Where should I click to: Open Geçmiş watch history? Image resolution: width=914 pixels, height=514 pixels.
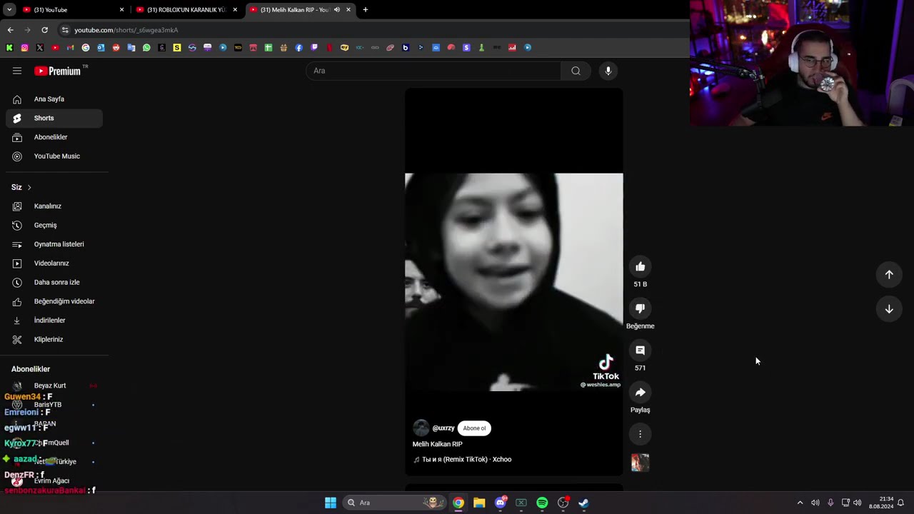point(54,225)
